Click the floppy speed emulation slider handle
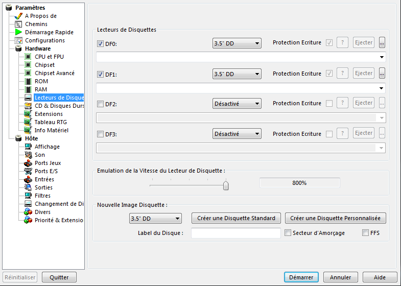 (x=226, y=185)
